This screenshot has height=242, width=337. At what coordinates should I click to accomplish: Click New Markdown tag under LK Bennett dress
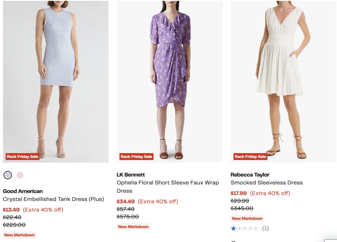pos(133,227)
